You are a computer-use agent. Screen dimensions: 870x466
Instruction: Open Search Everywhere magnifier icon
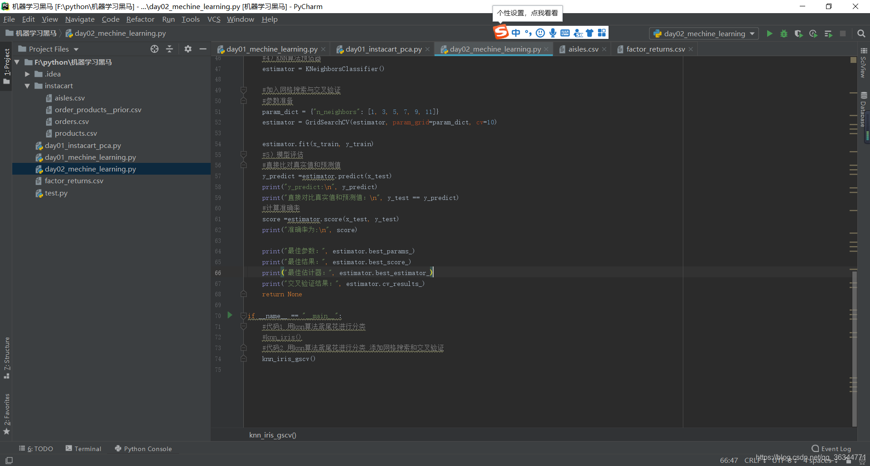point(861,33)
